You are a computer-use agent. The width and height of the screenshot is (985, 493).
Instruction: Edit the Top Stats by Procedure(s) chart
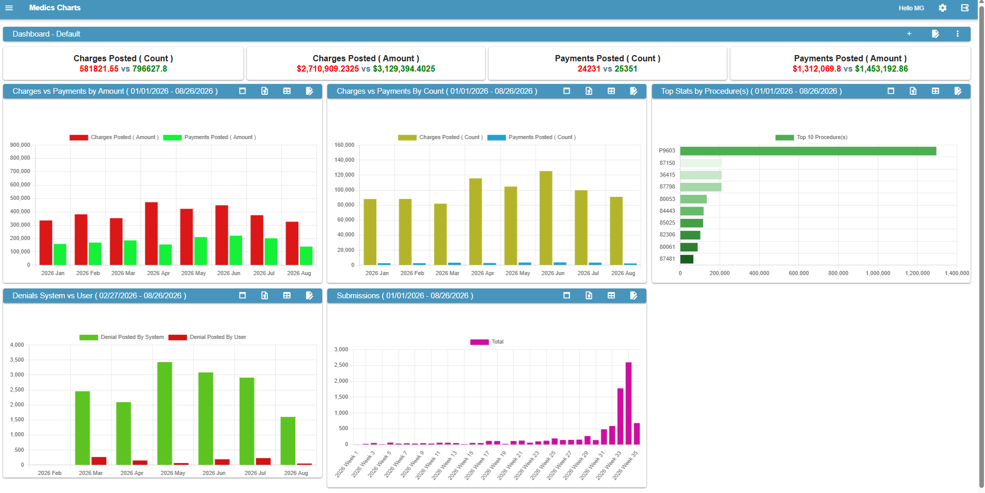click(958, 91)
